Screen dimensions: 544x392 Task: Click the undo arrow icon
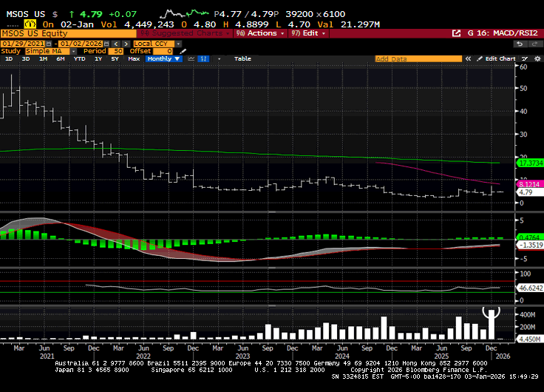(x=520, y=44)
